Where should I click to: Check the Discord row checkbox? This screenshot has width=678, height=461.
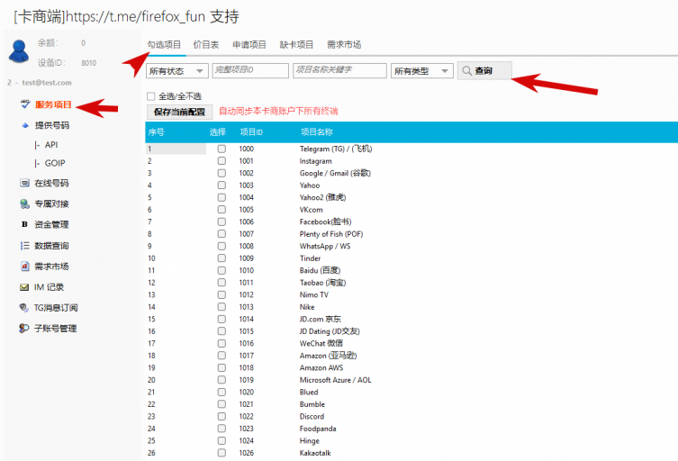(221, 416)
